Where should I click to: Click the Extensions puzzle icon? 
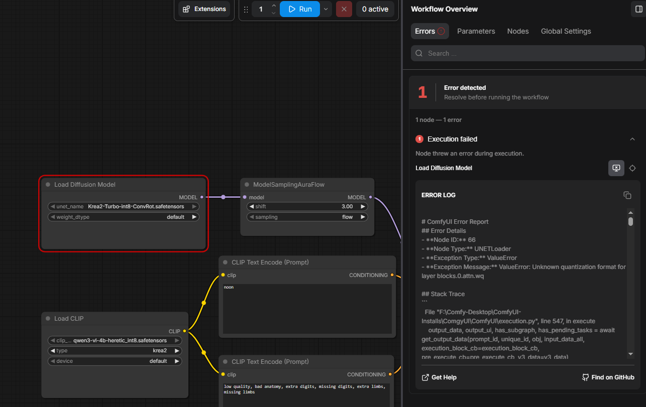pyautogui.click(x=186, y=9)
